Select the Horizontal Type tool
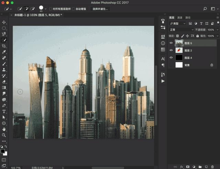 pyautogui.click(x=4, y=111)
